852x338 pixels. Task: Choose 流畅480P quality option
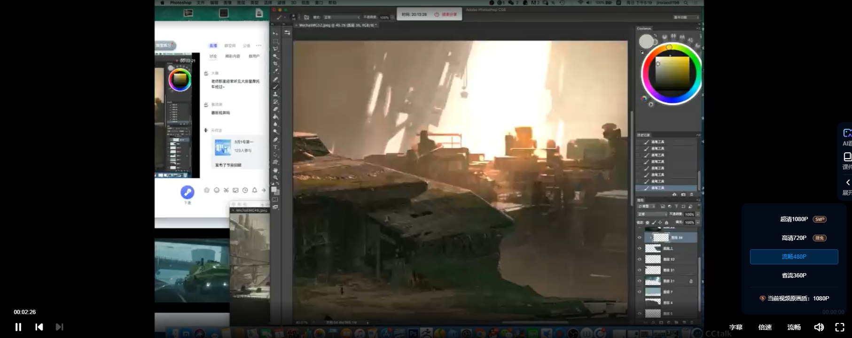coord(794,257)
